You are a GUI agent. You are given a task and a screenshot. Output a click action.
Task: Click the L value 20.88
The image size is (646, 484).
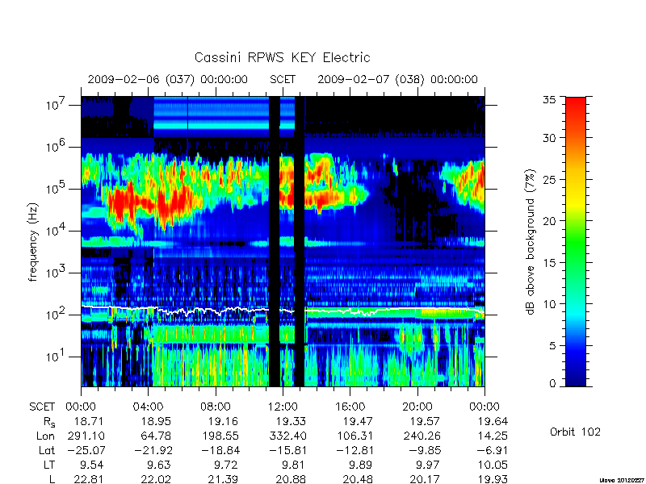coord(291,479)
